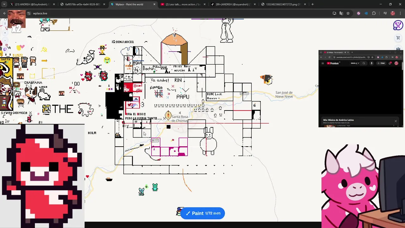This screenshot has height=228, width=405.
Task: Close the ANDREH X tab
Action: point(54,4)
